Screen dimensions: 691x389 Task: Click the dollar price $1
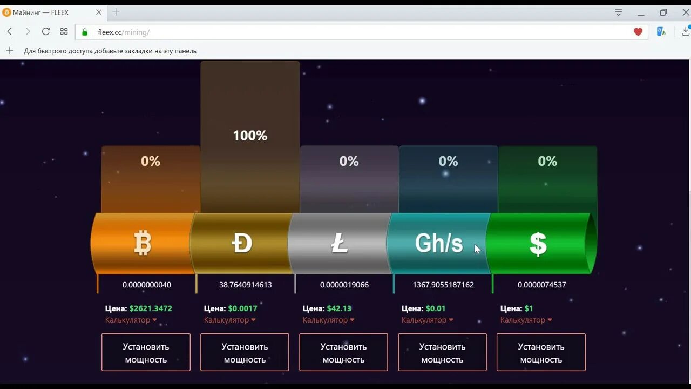click(529, 308)
